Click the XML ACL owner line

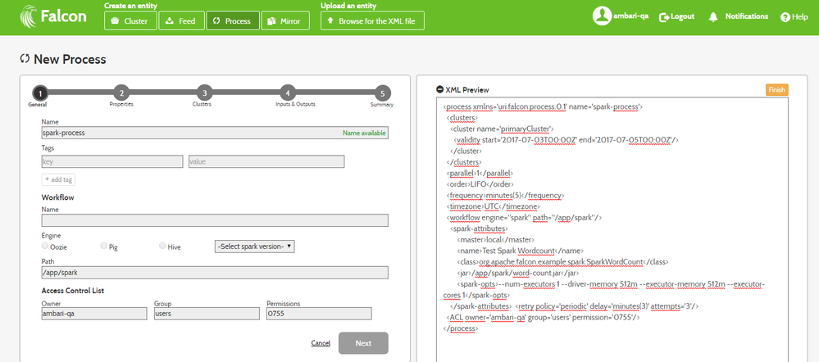click(544, 318)
